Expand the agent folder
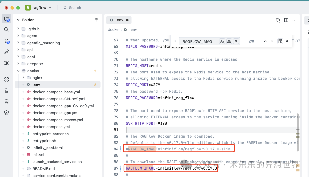Viewport: 309px width, 177px height. (x=18, y=36)
